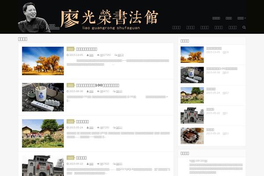Click the portrait photo in the header
The height and width of the screenshot is (176, 264).
click(x=34, y=17)
